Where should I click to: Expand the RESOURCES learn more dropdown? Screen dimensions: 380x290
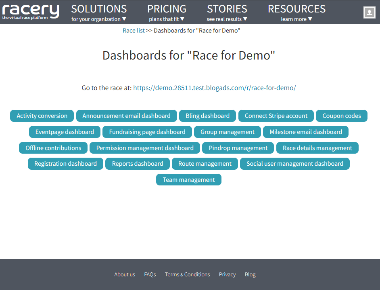click(296, 12)
